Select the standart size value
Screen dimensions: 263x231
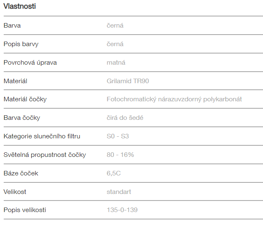click(x=119, y=192)
